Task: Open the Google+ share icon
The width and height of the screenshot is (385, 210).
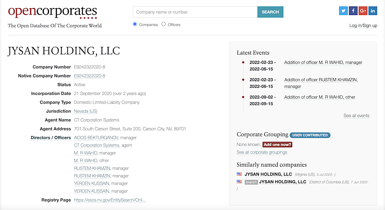Action: 363,11
